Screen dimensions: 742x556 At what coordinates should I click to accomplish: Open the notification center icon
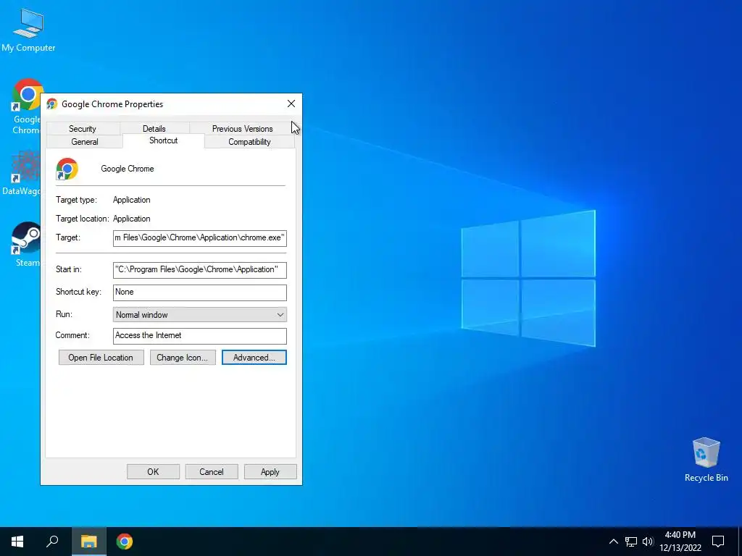[718, 542]
